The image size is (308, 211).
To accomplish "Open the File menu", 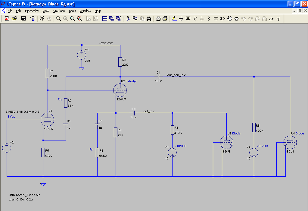I will coord(10,11).
